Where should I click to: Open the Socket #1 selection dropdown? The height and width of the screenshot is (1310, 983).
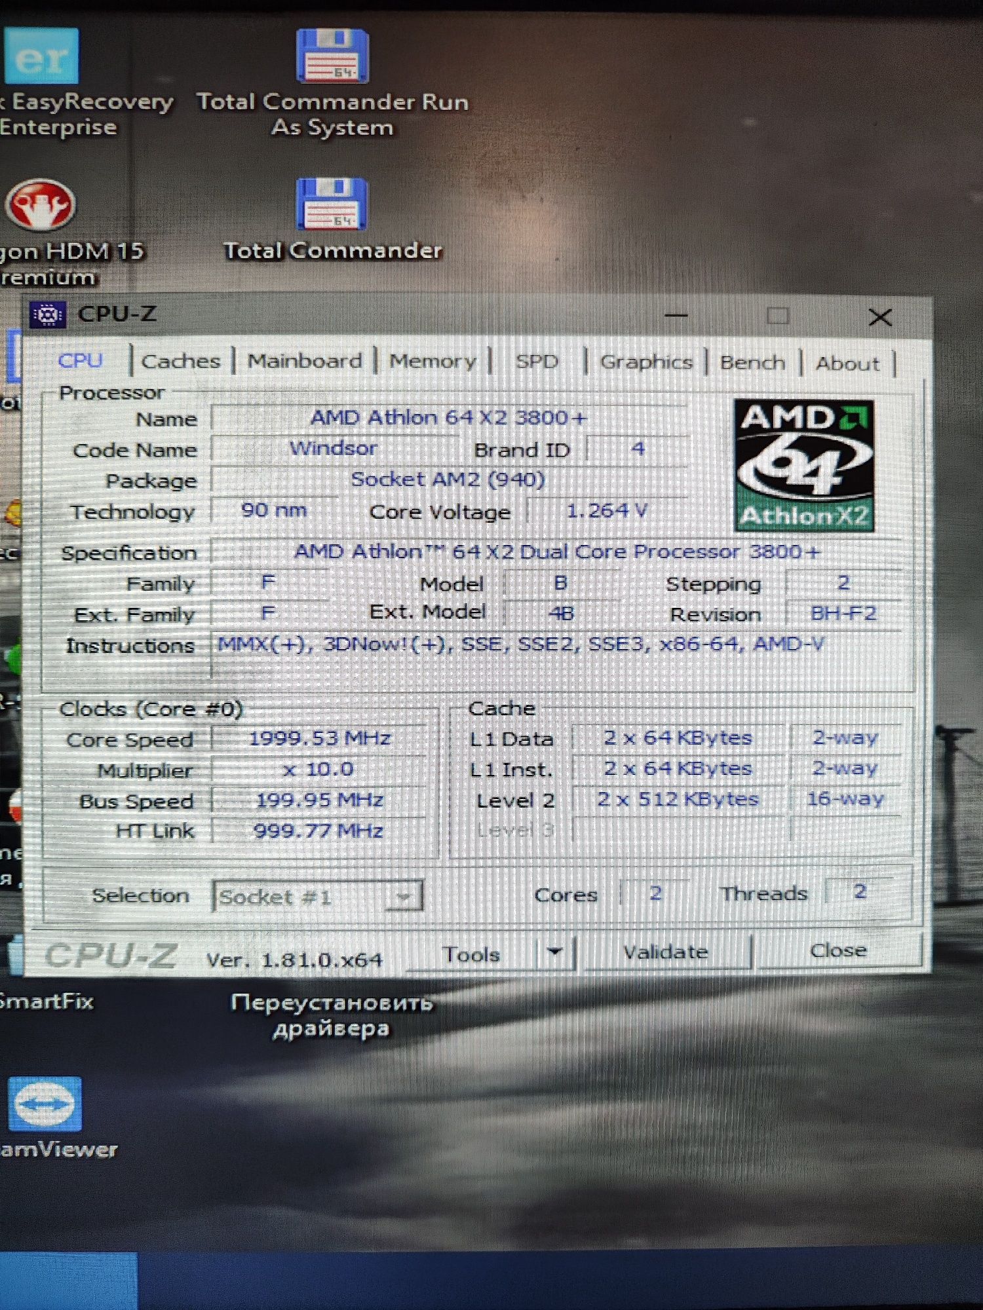tap(318, 896)
